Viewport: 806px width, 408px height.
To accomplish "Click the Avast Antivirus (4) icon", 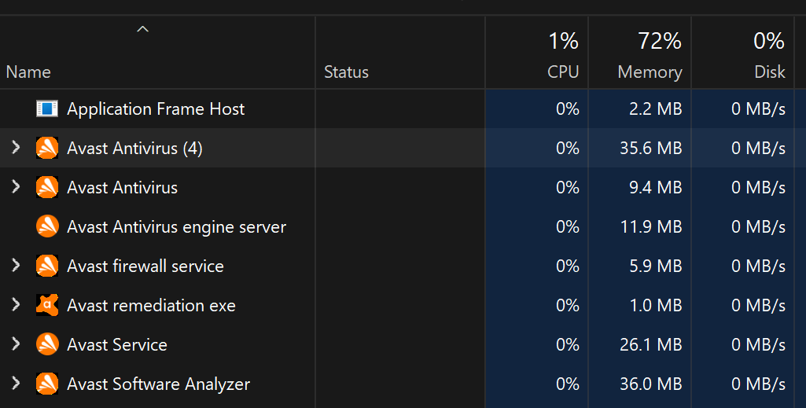I will tap(46, 148).
